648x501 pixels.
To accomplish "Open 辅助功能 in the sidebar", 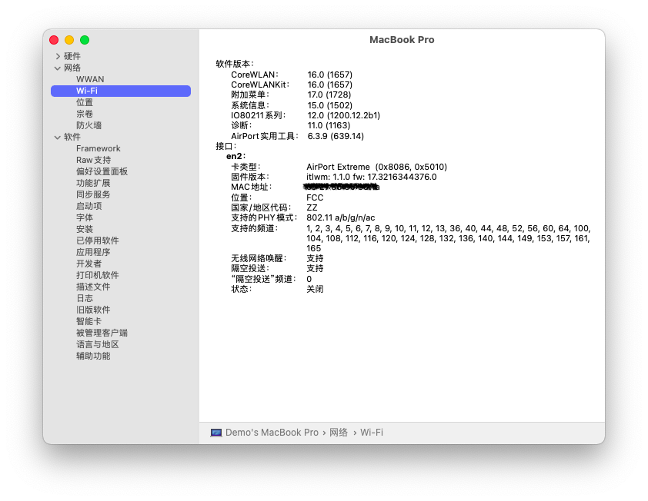I will 93,356.
